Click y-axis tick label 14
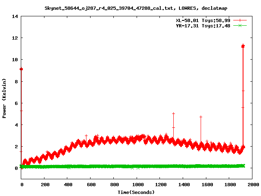 pyautogui.click(x=15, y=16)
